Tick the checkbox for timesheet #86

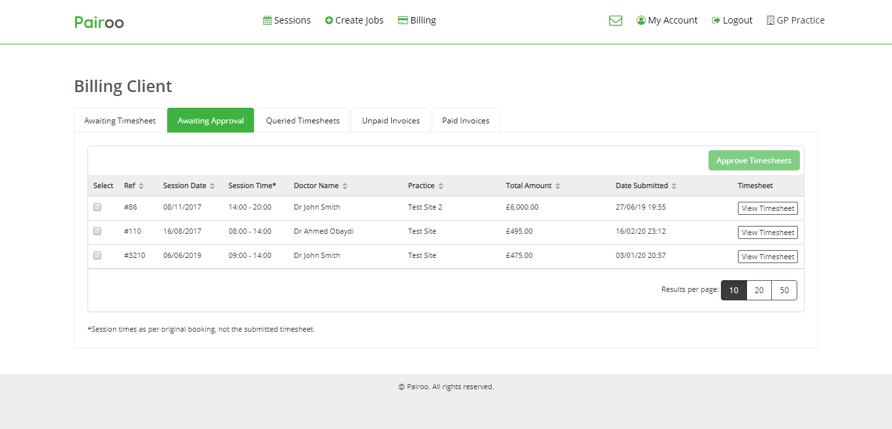point(97,207)
